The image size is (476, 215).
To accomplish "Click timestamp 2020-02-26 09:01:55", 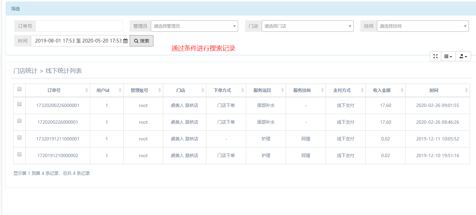I will coord(437,105).
